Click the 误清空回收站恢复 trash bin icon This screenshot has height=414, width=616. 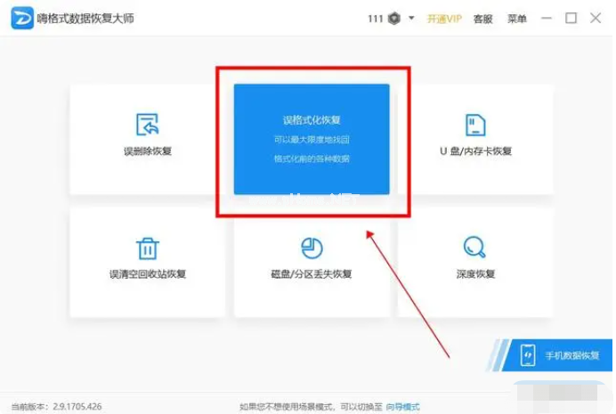[147, 248]
